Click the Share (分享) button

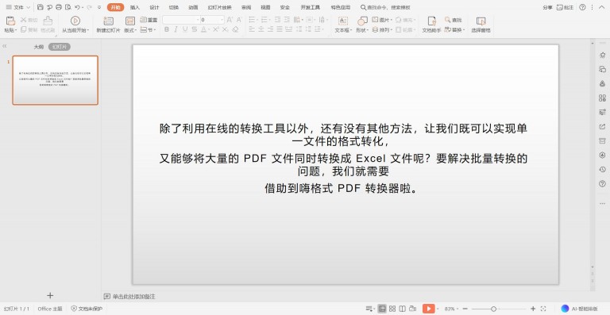548,7
